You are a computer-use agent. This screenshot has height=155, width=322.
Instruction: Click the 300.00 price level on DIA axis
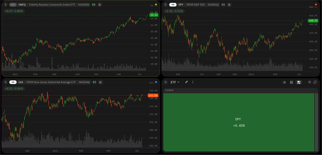pyautogui.click(x=153, y=130)
